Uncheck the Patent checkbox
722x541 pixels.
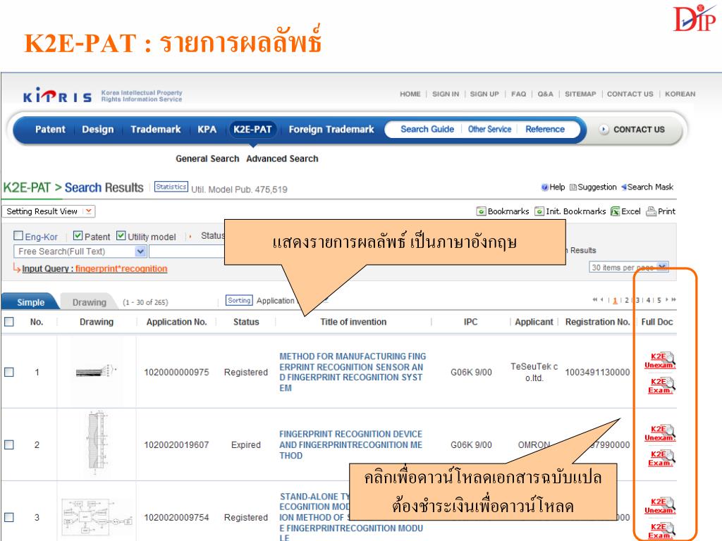[x=78, y=235]
